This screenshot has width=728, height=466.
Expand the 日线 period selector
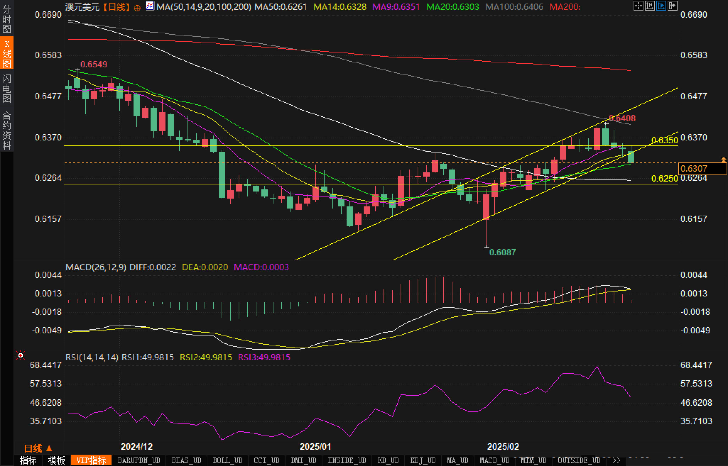coord(38,449)
